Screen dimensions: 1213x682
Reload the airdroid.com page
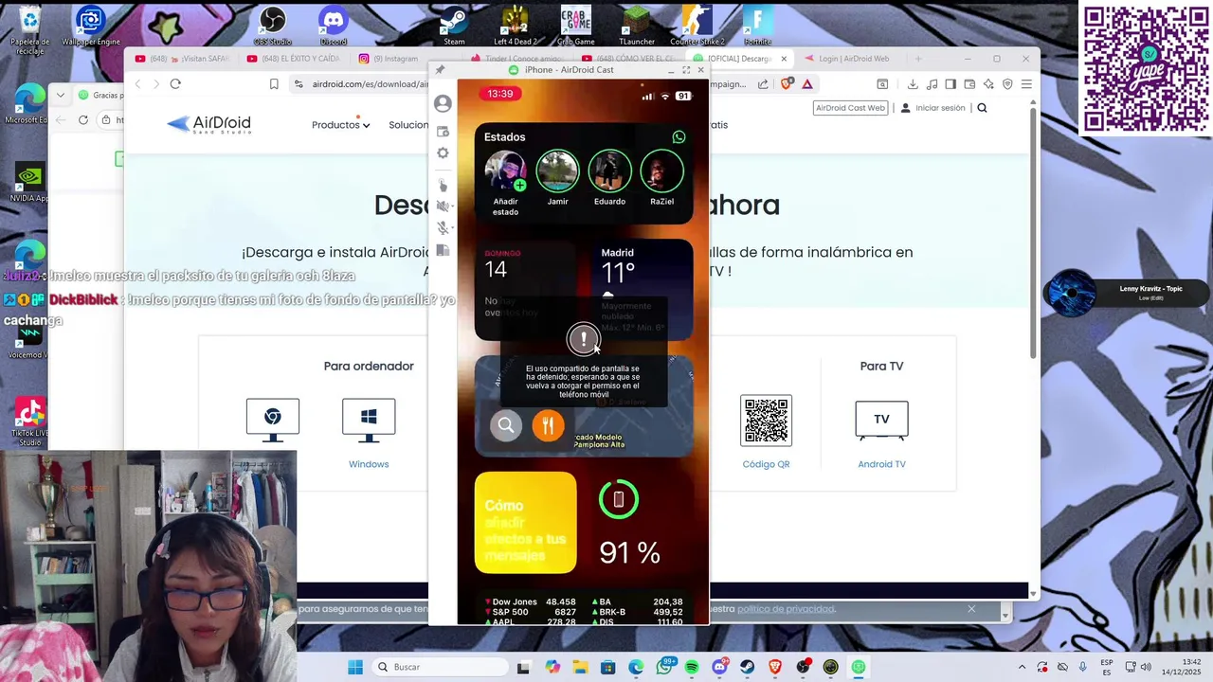tap(175, 84)
